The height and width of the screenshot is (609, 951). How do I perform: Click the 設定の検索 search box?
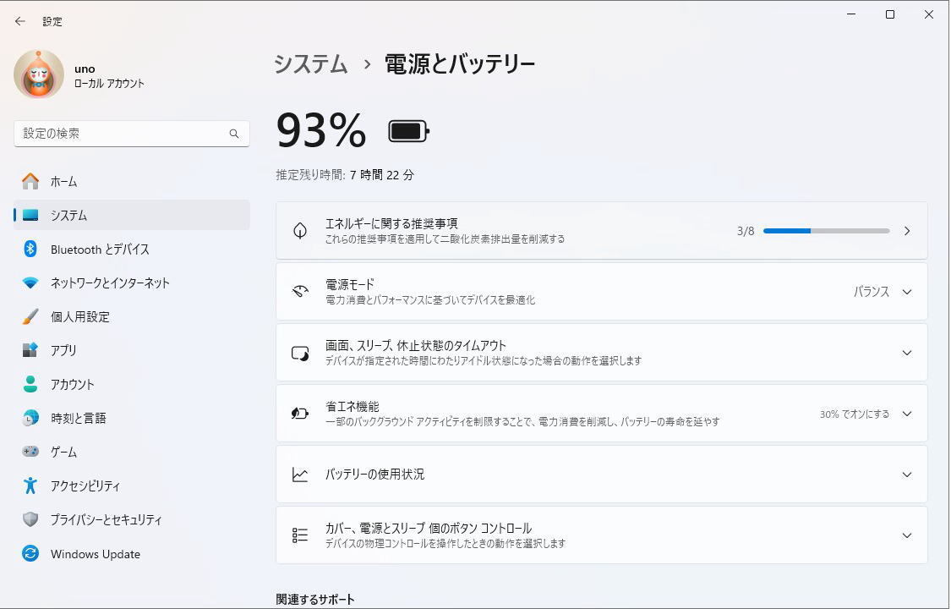131,133
